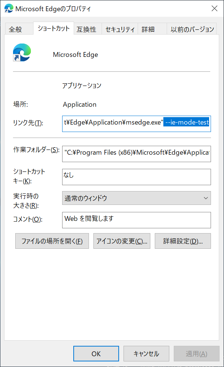The height and width of the screenshot is (367, 224).
Task: Click the Microsoft Edge name text
Action: pos(76,55)
